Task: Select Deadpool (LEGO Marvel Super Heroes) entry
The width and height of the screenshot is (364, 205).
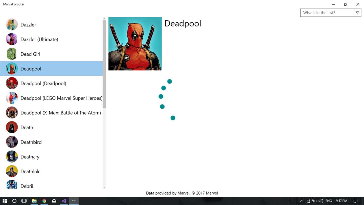Action: click(51, 98)
